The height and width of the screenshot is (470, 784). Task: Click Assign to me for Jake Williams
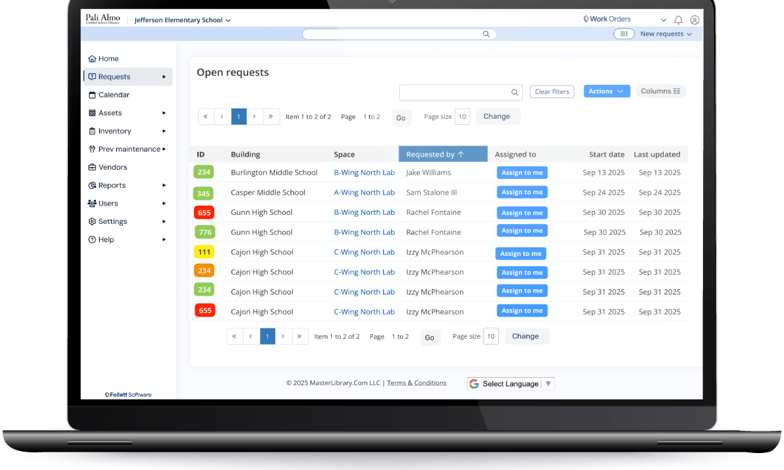click(x=522, y=172)
